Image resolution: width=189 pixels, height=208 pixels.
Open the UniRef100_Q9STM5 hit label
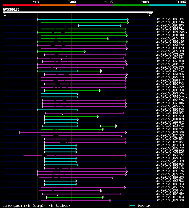170,26
